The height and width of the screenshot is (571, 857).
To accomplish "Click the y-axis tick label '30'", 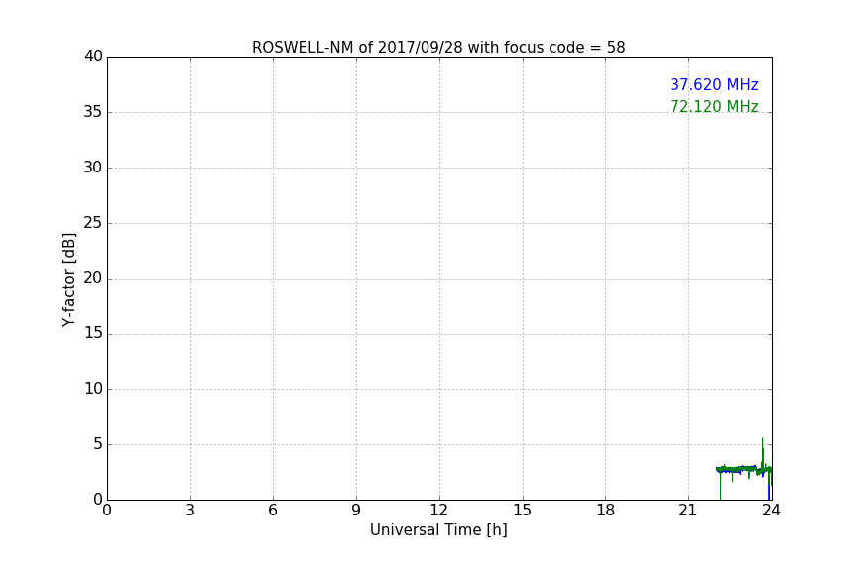I will pyautogui.click(x=93, y=168).
